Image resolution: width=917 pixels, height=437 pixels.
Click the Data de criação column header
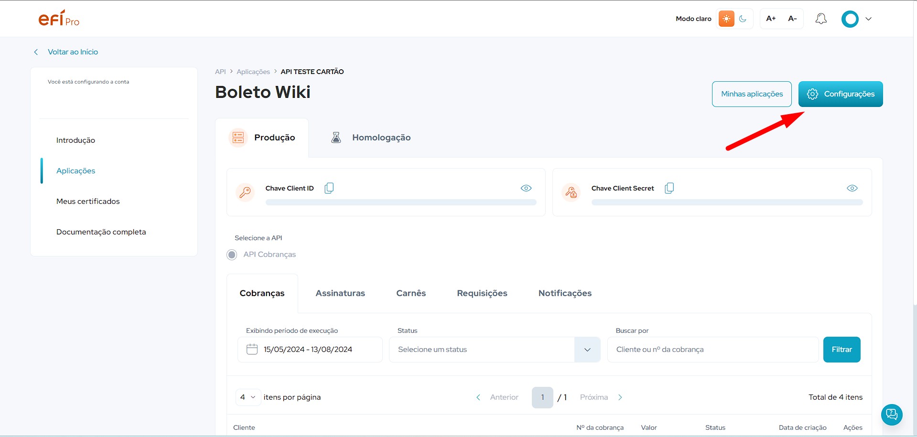click(x=803, y=427)
